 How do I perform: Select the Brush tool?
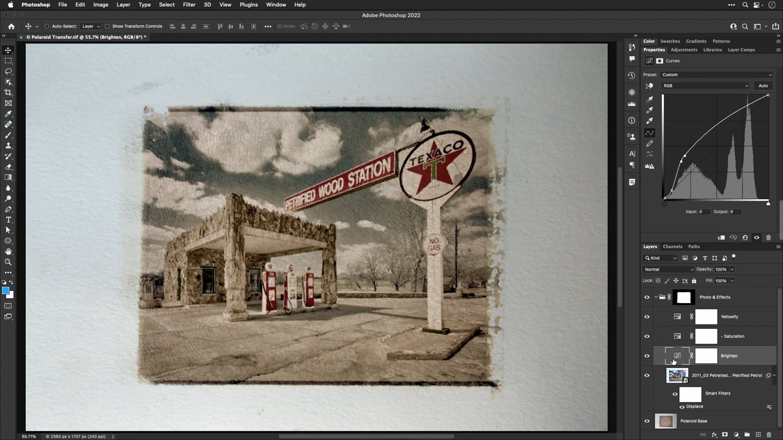pyautogui.click(x=8, y=135)
